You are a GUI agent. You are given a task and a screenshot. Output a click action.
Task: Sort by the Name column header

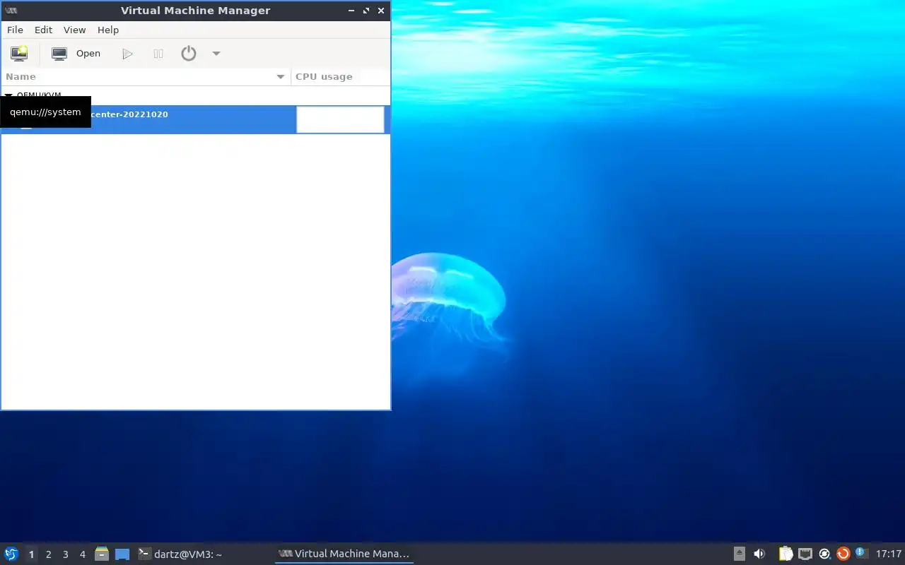click(146, 76)
